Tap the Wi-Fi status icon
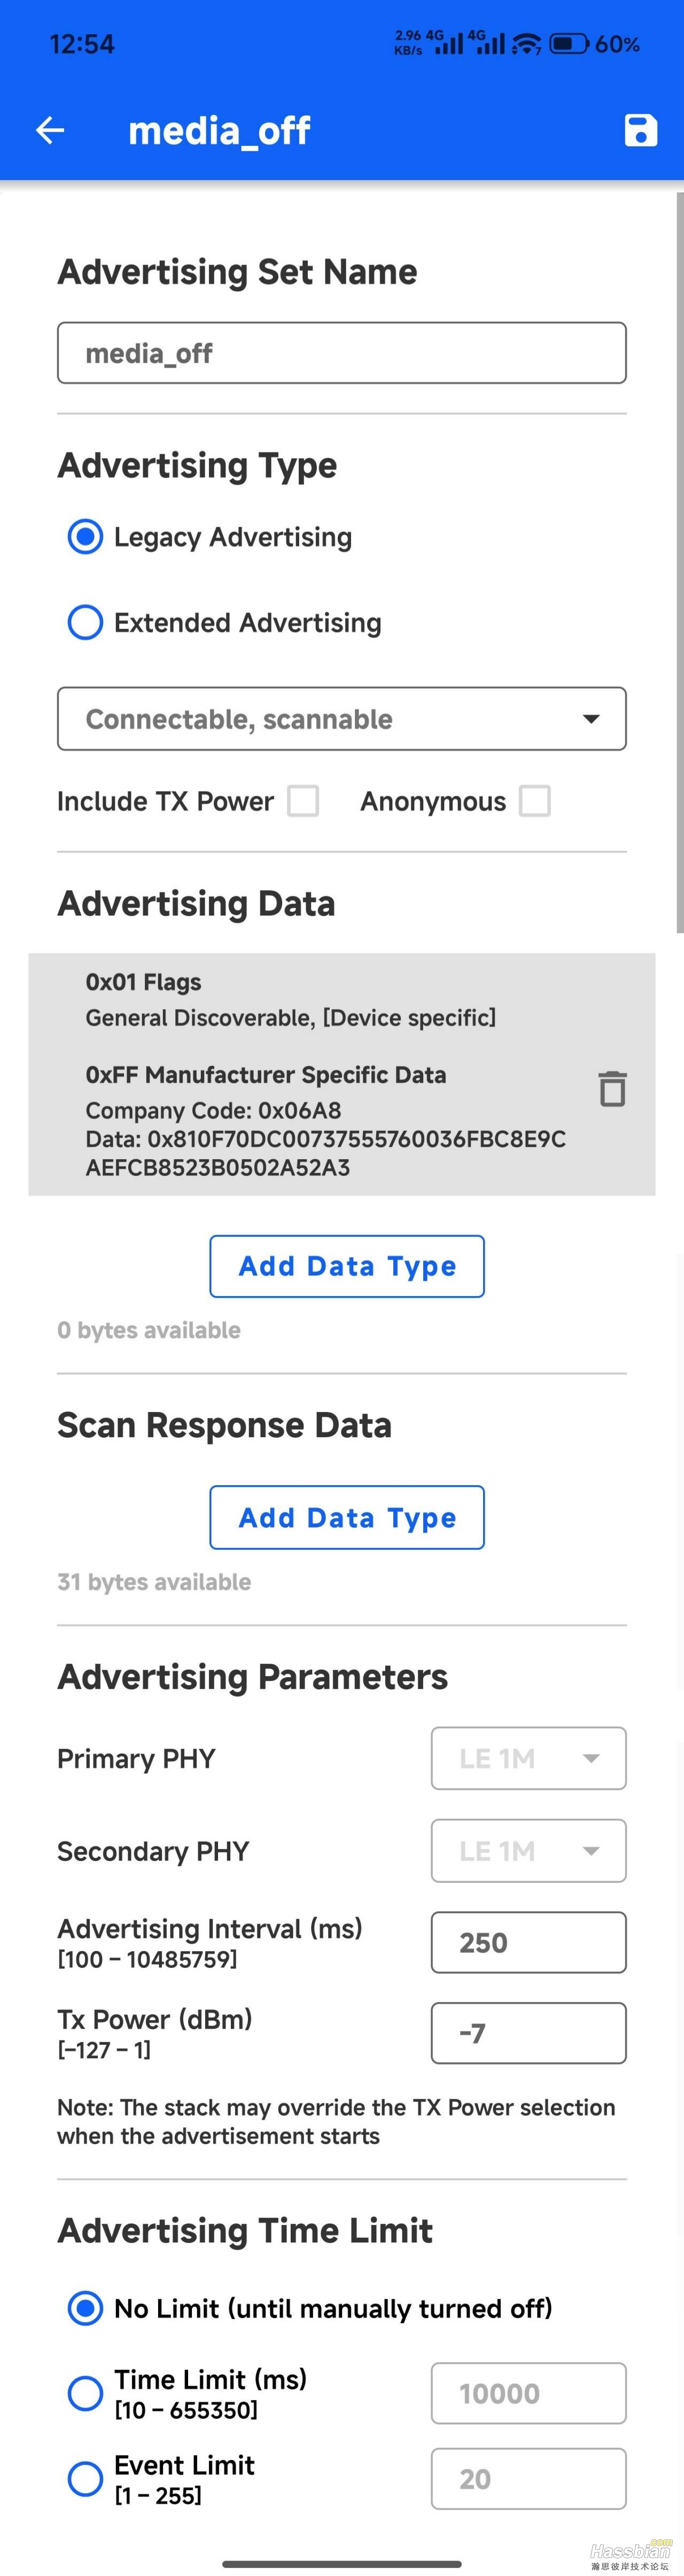Image resolution: width=684 pixels, height=2576 pixels. click(526, 44)
